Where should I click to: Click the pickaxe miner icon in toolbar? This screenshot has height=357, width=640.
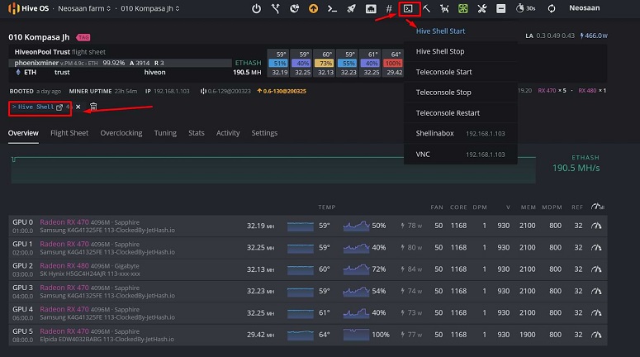(x=427, y=9)
